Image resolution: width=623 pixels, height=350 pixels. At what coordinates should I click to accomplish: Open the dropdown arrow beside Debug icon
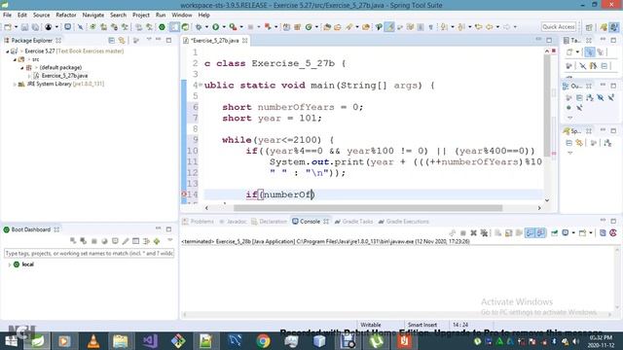[x=206, y=27]
